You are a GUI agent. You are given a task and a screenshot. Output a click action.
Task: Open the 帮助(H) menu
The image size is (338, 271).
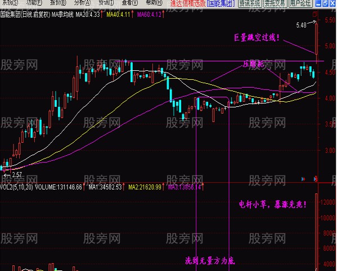[x=154, y=3]
